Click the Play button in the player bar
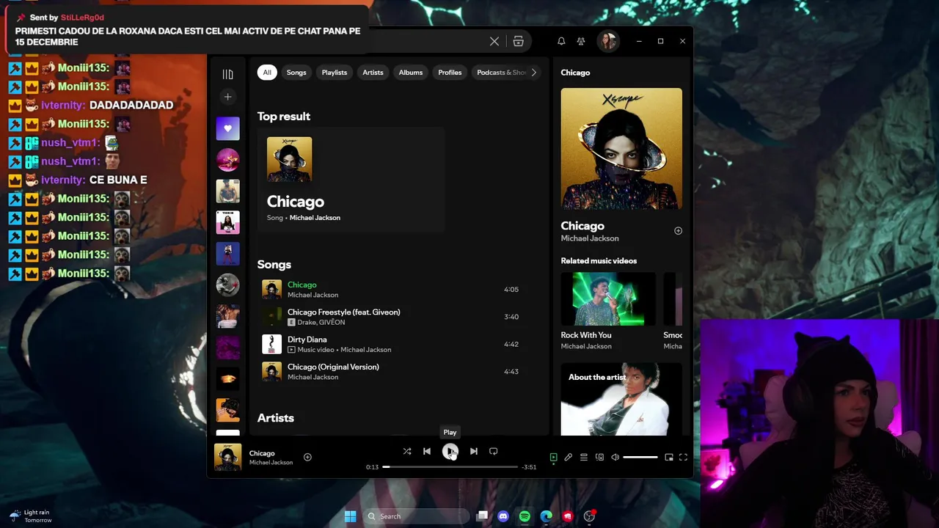The width and height of the screenshot is (939, 528). point(450,452)
